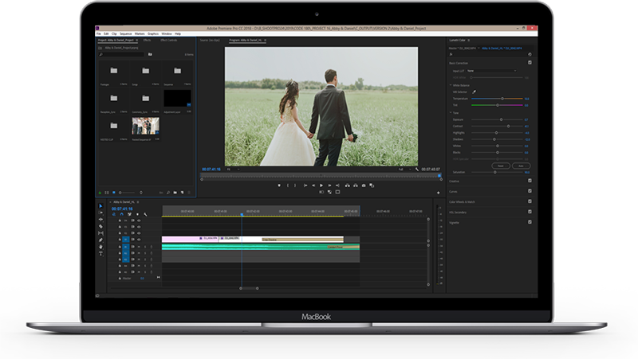
Task: Select the Selection arrow tool
Action: pyautogui.click(x=100, y=206)
